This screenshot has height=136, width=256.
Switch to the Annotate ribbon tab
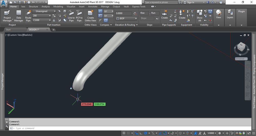point(93,6)
